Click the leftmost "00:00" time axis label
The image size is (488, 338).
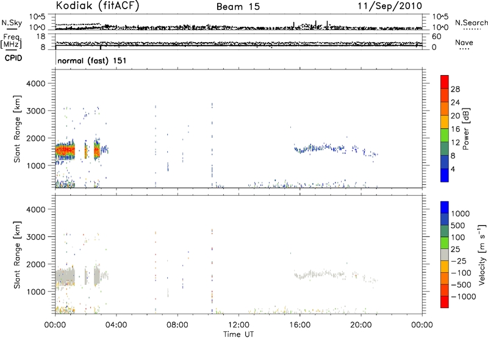[55, 325]
